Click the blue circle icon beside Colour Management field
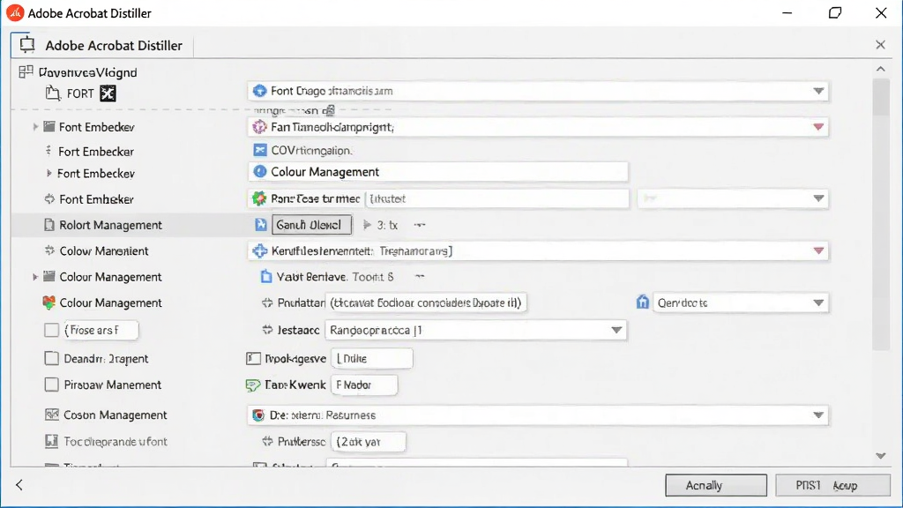The width and height of the screenshot is (903, 508). [x=260, y=172]
